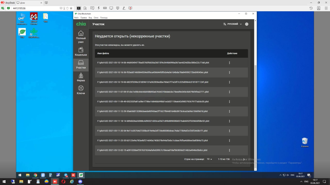
Task: Open AnyDesk display settings icon
Action: 111,8
